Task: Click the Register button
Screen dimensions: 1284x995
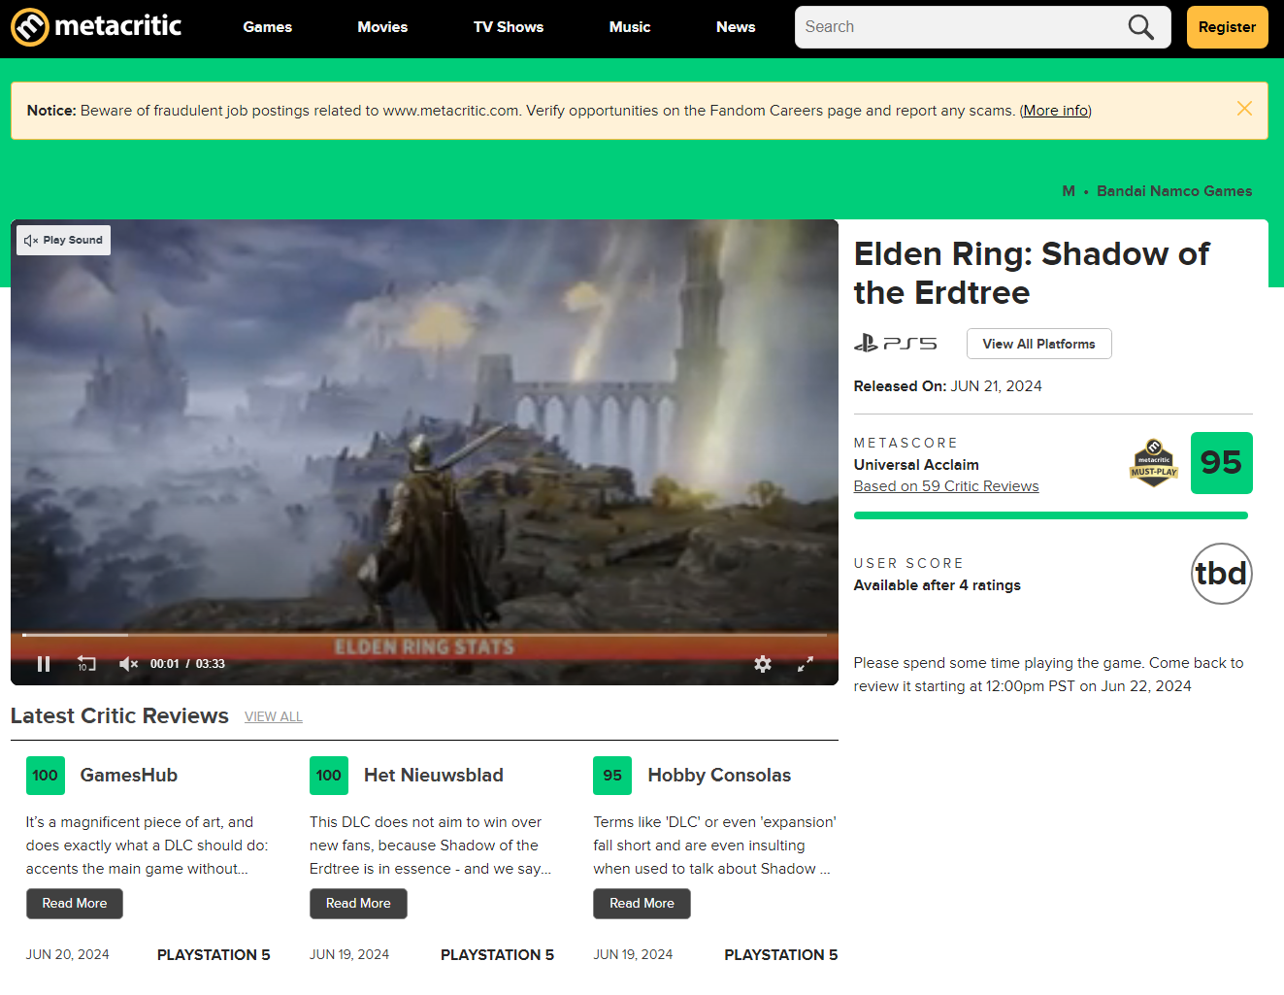Action: click(x=1227, y=27)
